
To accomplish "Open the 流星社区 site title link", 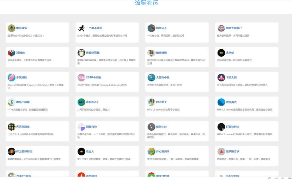I will tap(146, 3).
